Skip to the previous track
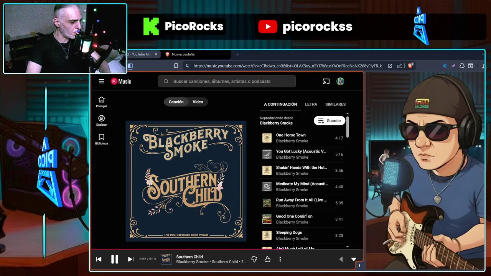 (x=99, y=259)
